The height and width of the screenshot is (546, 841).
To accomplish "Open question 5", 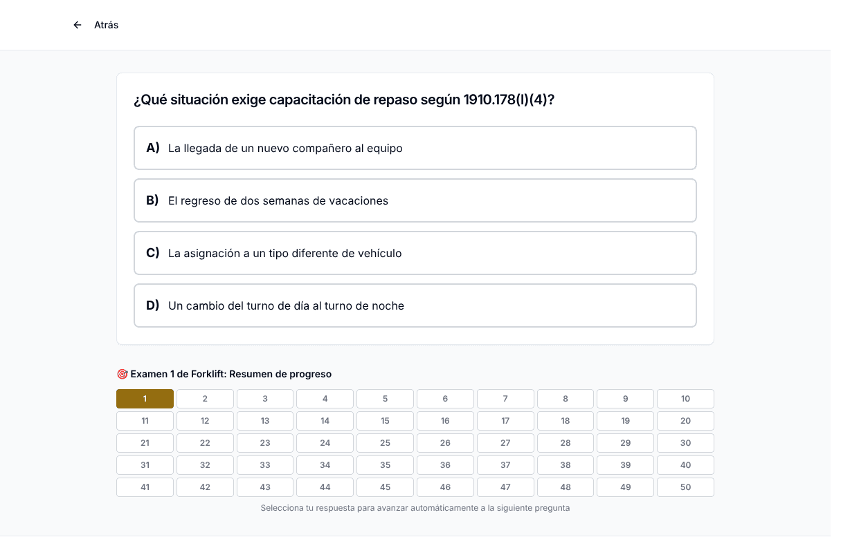I will point(385,399).
